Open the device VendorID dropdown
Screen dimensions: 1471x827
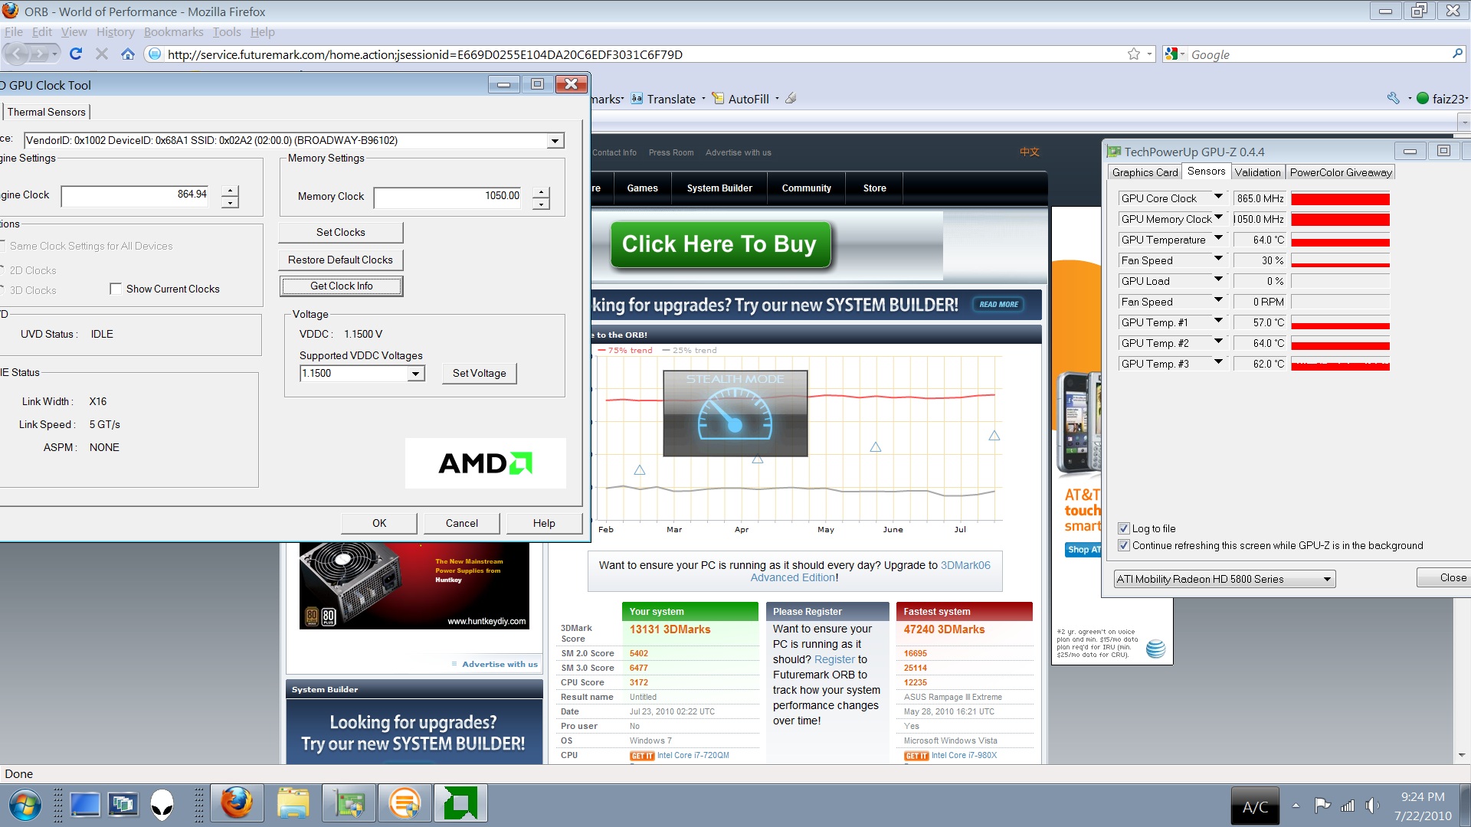[555, 141]
